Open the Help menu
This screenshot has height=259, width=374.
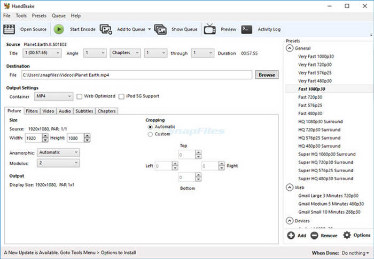click(x=76, y=15)
